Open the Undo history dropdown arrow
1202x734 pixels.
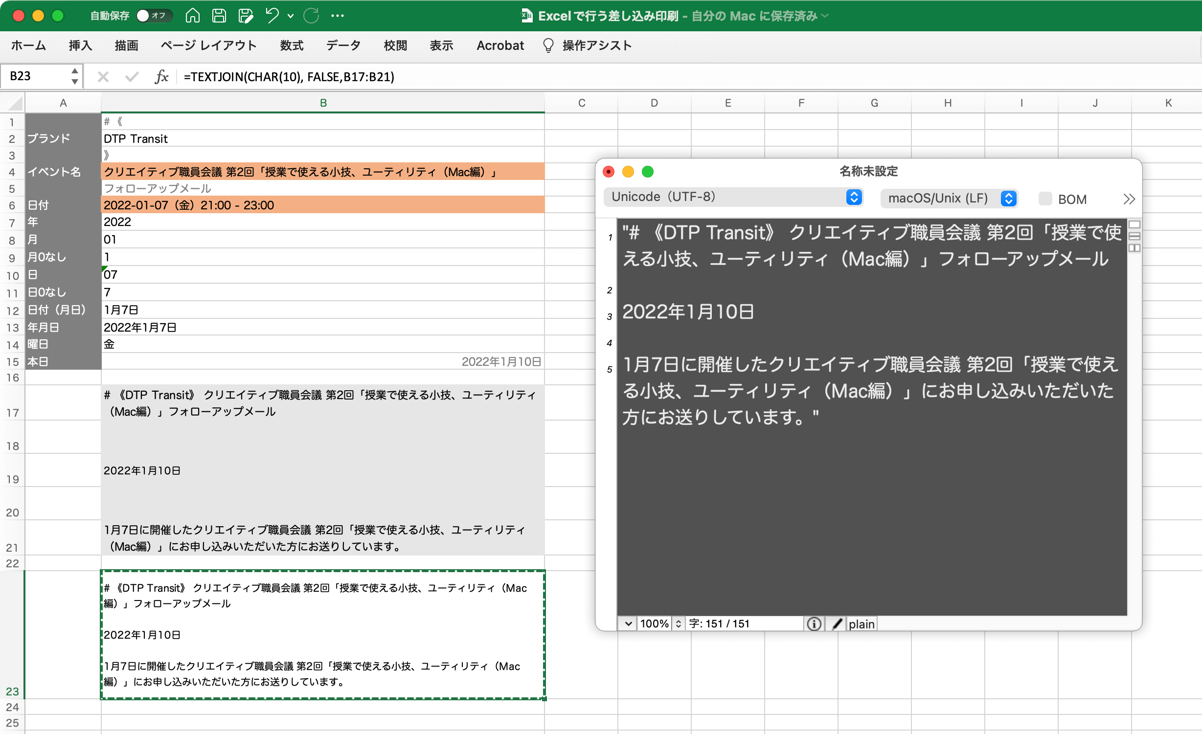[x=291, y=16]
